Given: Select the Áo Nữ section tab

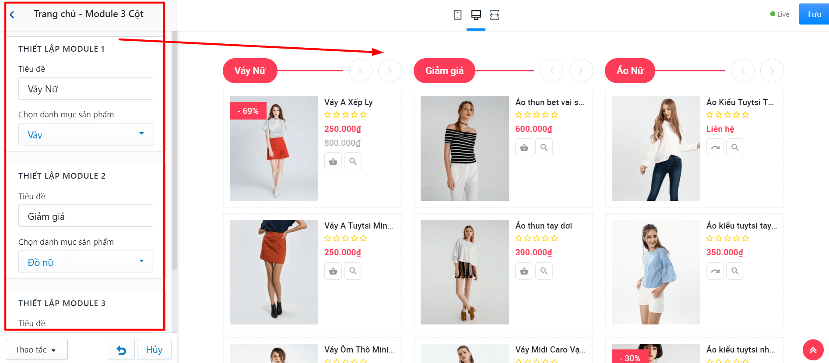Looking at the screenshot, I should pyautogui.click(x=630, y=70).
